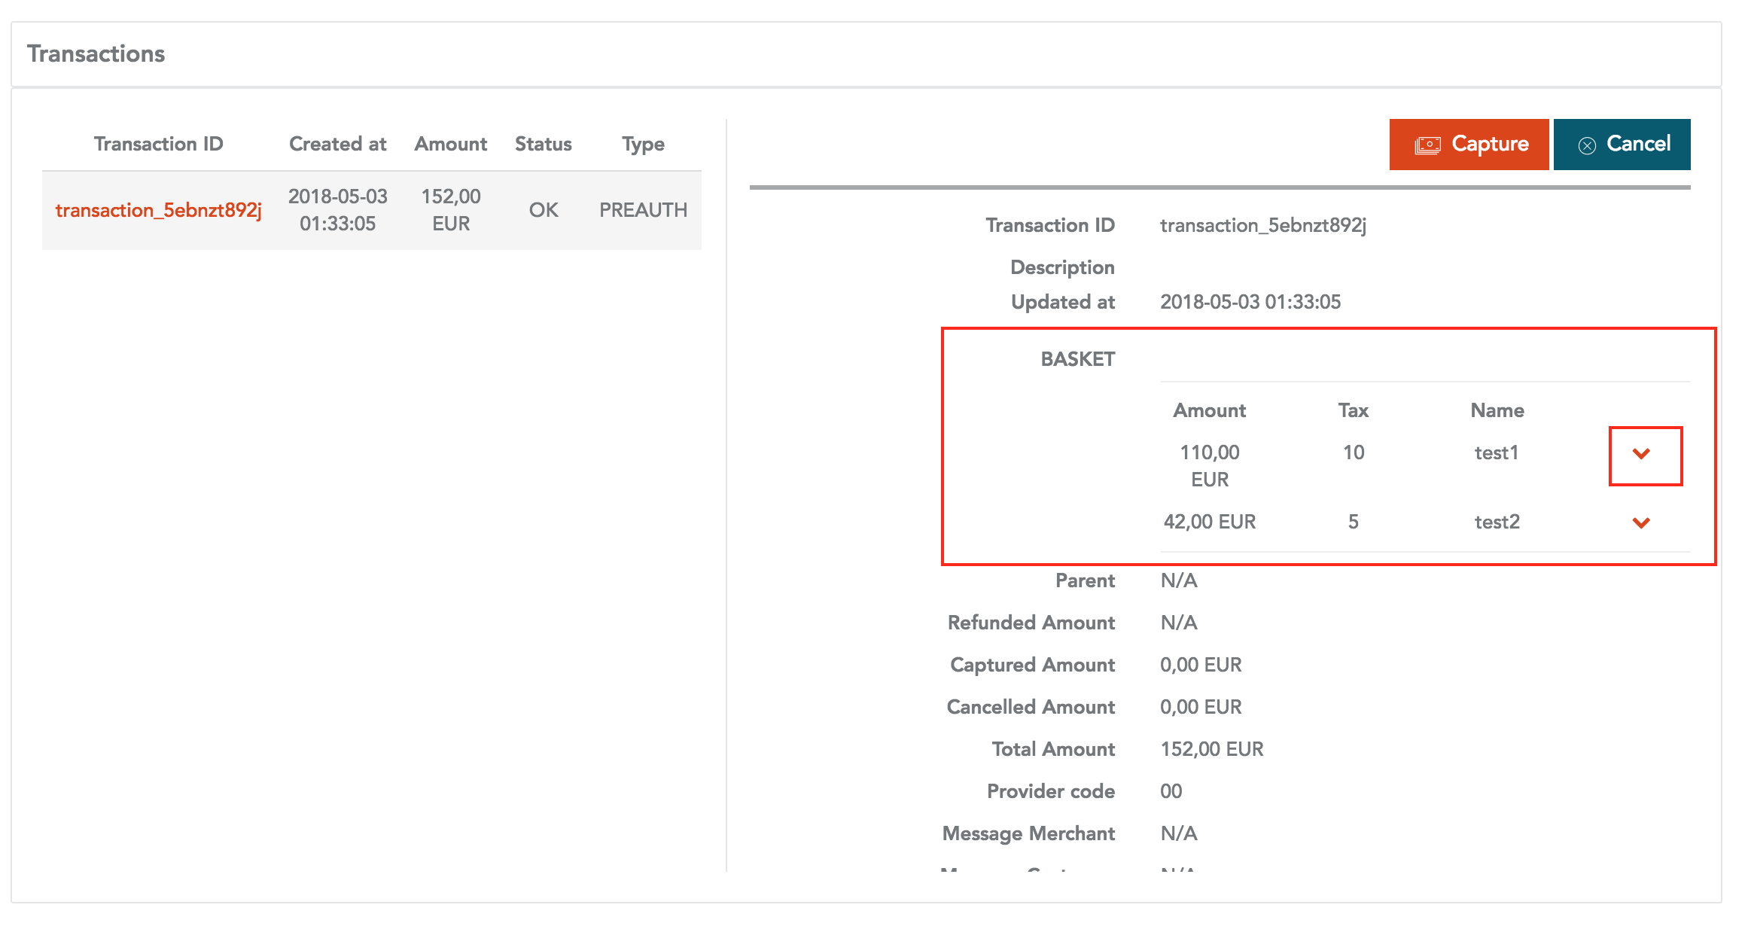The height and width of the screenshot is (926, 1745).
Task: Click the Cancelled Amount value 0,00 EUR
Action: (x=1201, y=707)
